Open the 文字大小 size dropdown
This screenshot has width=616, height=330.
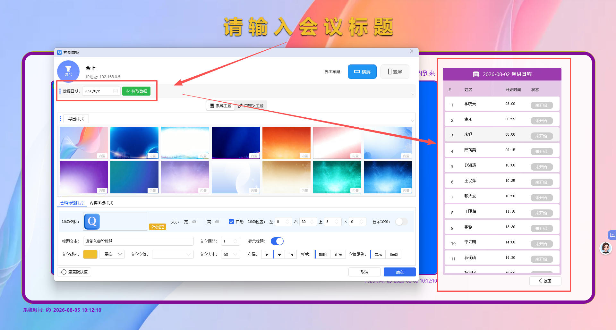[x=231, y=254]
